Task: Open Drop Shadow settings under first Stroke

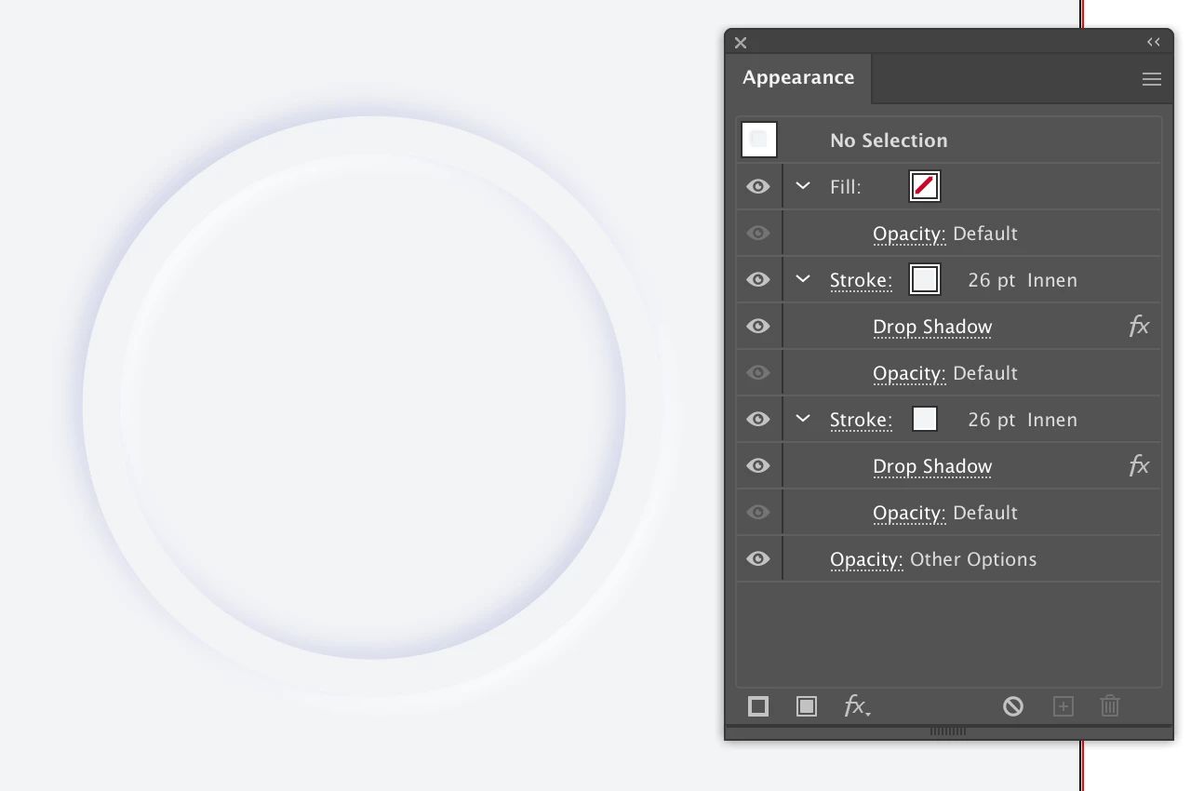Action: [x=932, y=327]
